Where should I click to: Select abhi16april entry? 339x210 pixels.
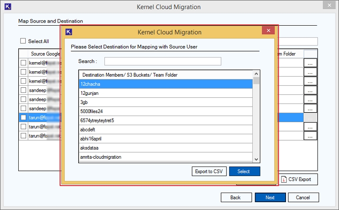coord(166,139)
